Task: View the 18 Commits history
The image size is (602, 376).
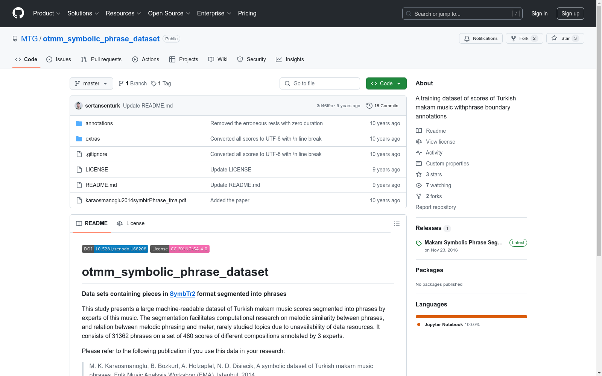Action: pos(382,106)
